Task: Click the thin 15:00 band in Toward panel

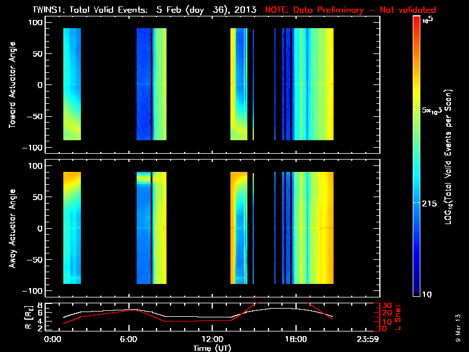Action: (253, 84)
